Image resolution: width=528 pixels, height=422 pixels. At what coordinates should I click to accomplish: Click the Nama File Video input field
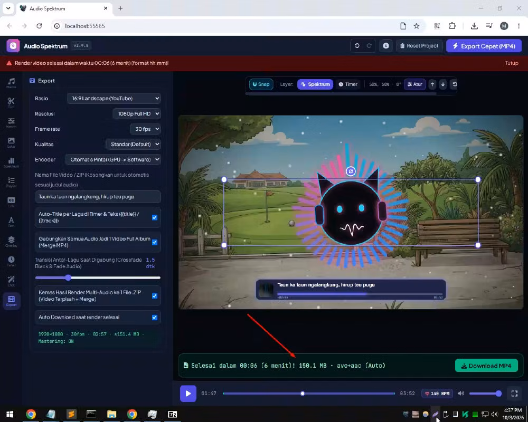coord(98,197)
